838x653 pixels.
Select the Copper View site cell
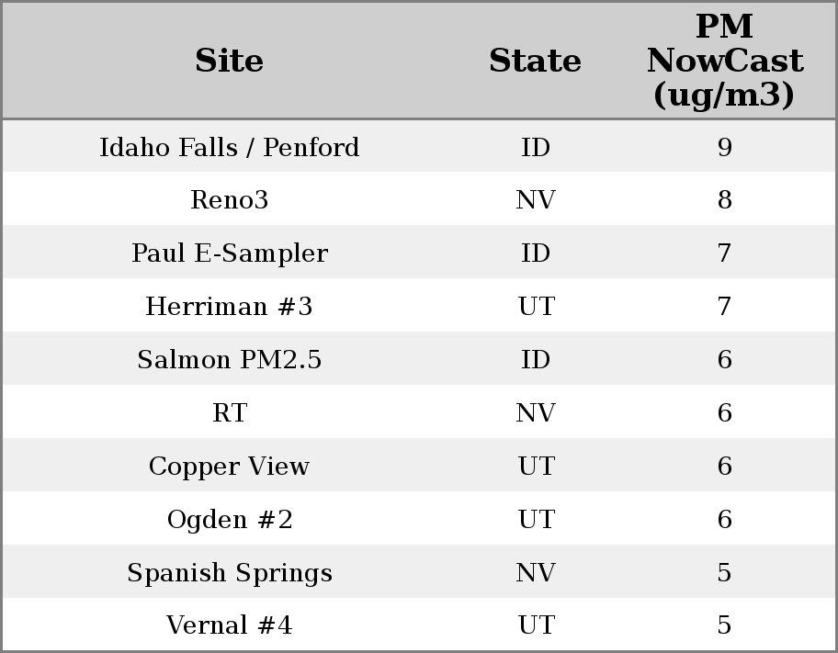(x=230, y=467)
